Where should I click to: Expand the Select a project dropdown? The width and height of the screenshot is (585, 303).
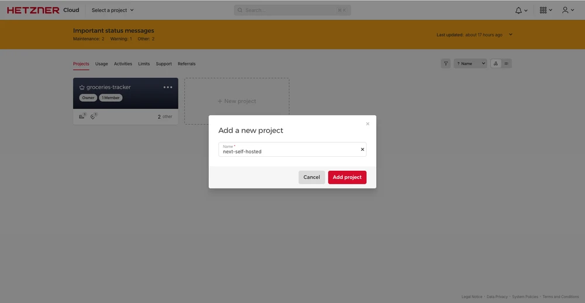(112, 10)
